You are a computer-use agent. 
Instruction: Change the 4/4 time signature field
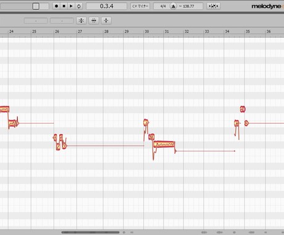click(x=163, y=6)
